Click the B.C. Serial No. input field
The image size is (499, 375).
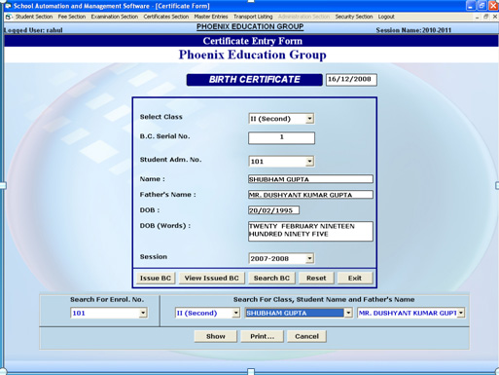(281, 137)
